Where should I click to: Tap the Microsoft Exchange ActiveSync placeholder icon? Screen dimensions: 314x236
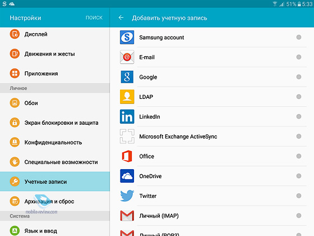coord(127,137)
